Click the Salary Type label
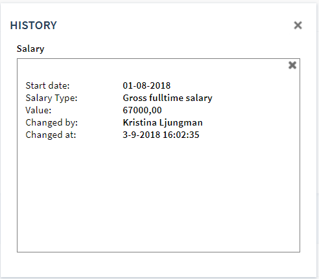 click(x=51, y=98)
